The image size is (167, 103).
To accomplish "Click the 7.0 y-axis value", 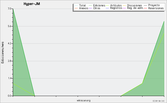I will click(x=9, y=9).
